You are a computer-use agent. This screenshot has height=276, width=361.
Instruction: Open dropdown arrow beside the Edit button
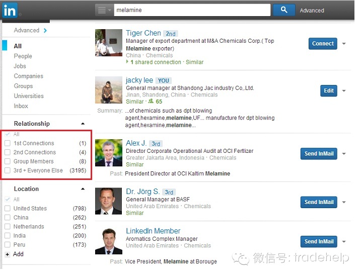click(x=344, y=91)
